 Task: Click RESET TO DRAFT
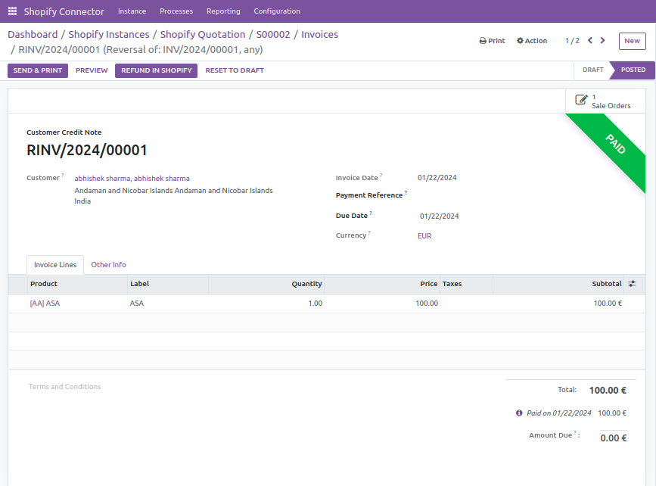coord(235,70)
